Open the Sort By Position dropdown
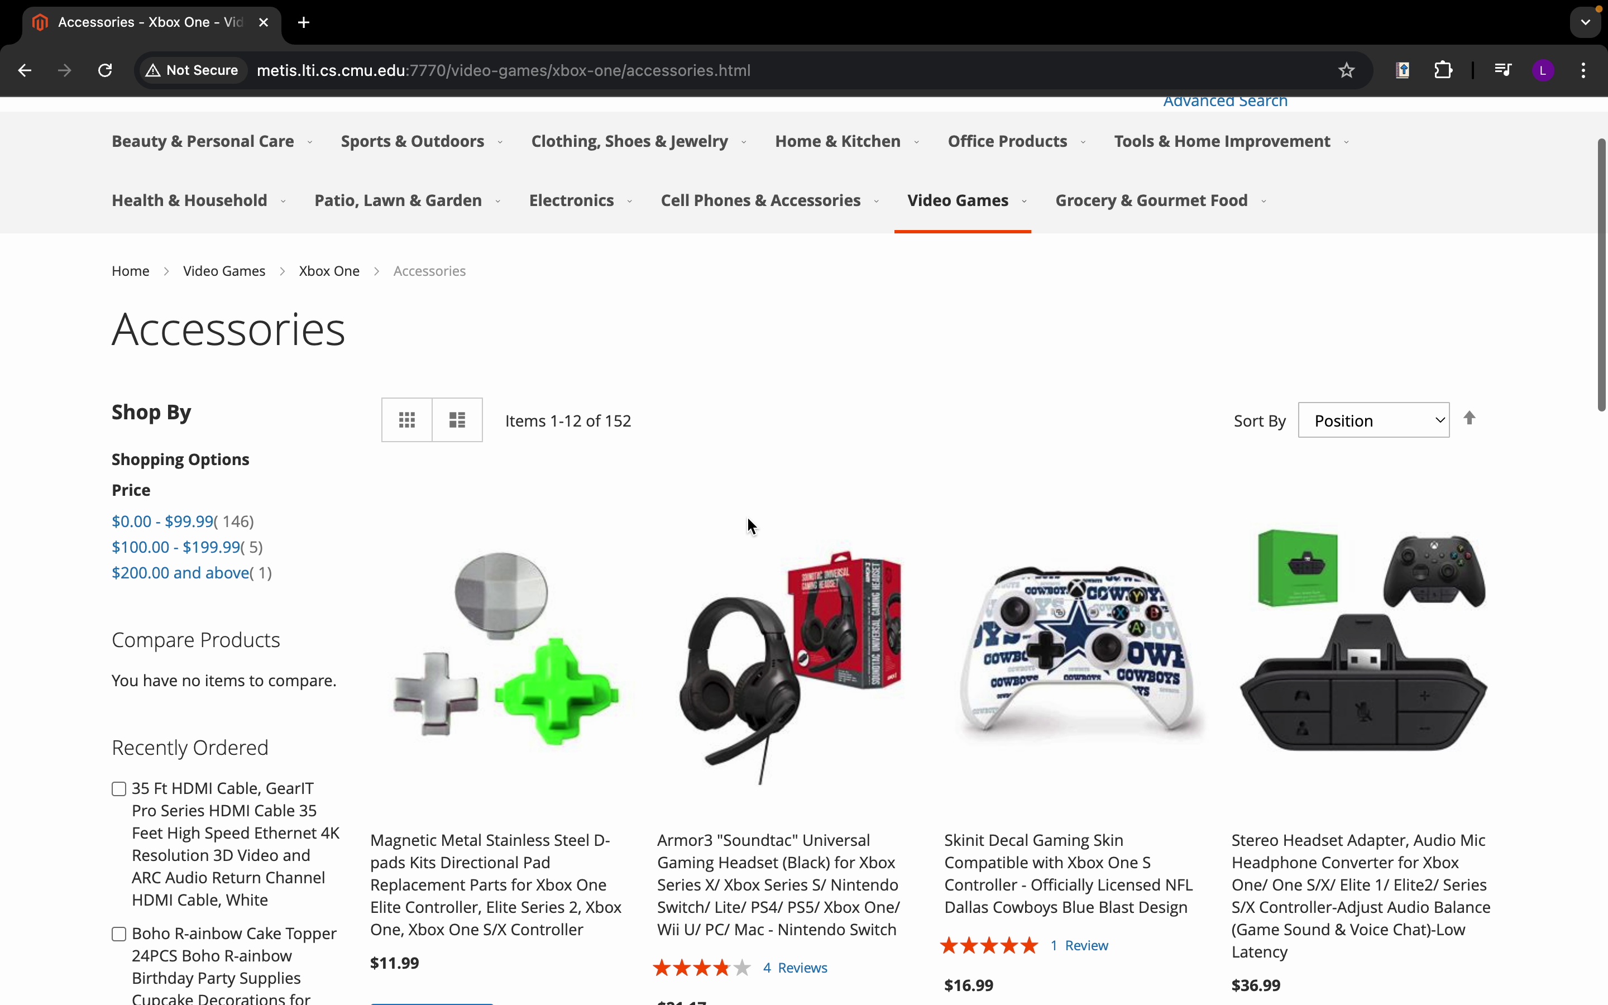Viewport: 1608px width, 1005px height. tap(1373, 420)
